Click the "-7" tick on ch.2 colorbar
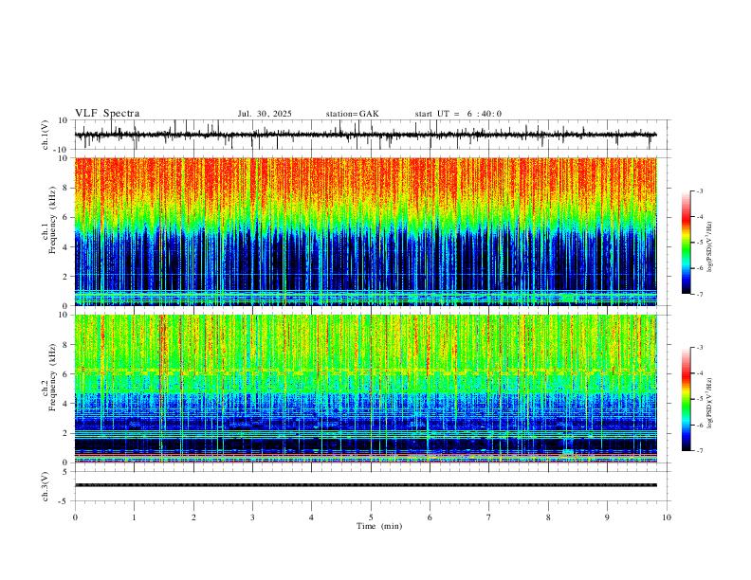 [700, 451]
